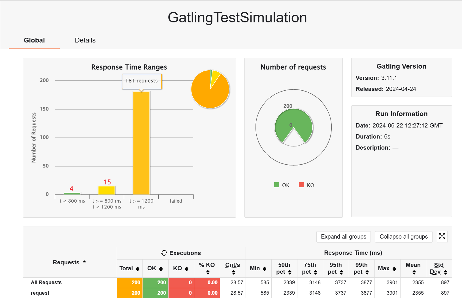Toggle the OK legend item
Screen dimensions: 462x306
282,185
